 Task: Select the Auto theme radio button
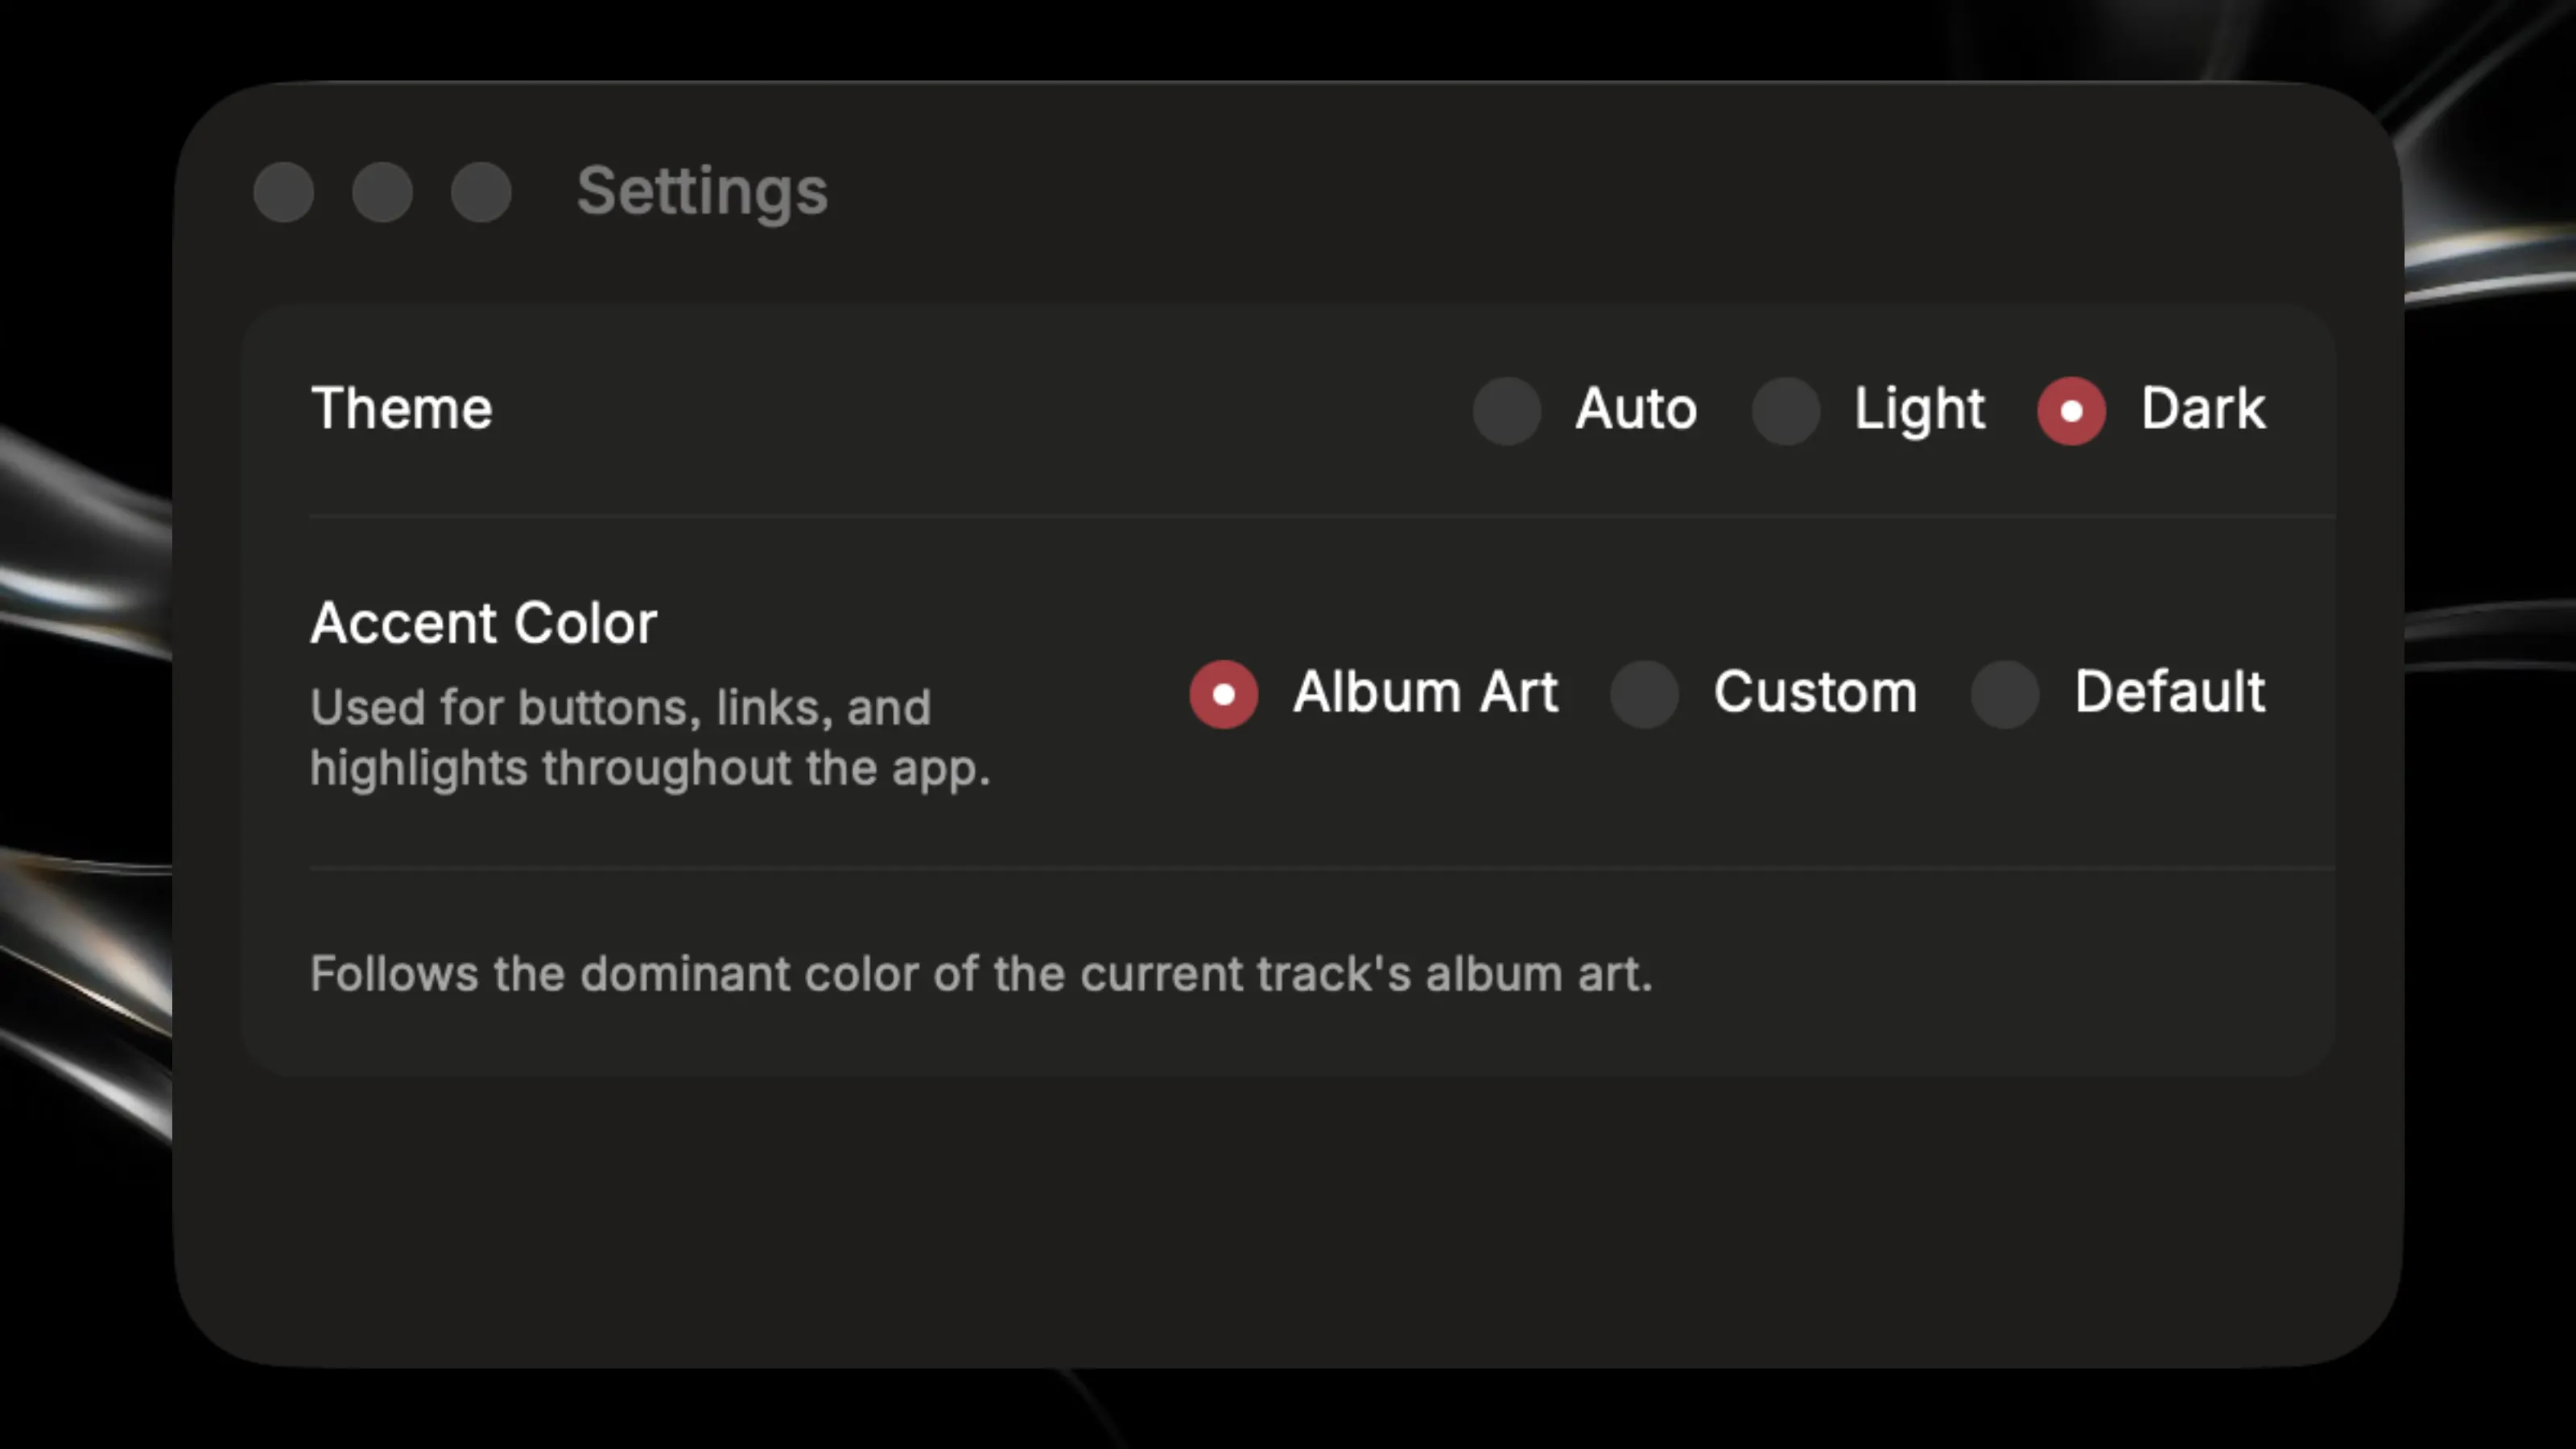(1506, 410)
